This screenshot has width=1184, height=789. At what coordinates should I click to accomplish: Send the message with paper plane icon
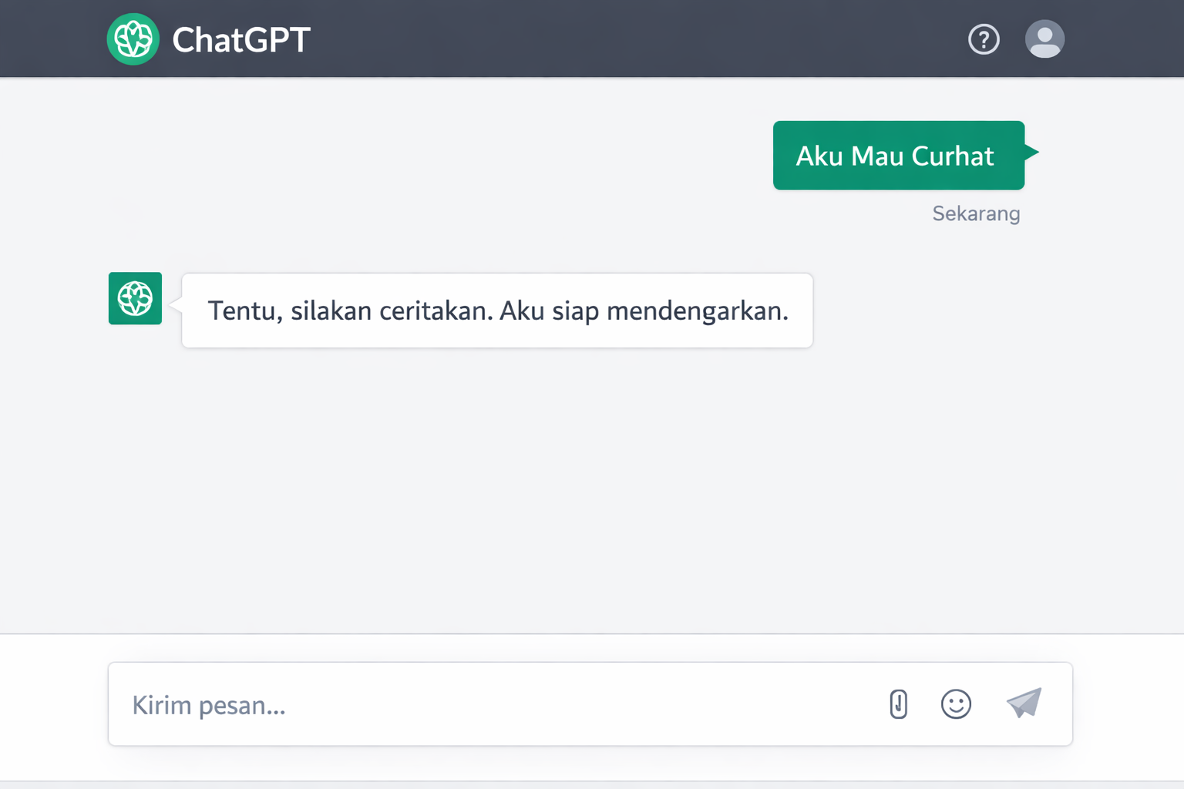pos(1024,703)
